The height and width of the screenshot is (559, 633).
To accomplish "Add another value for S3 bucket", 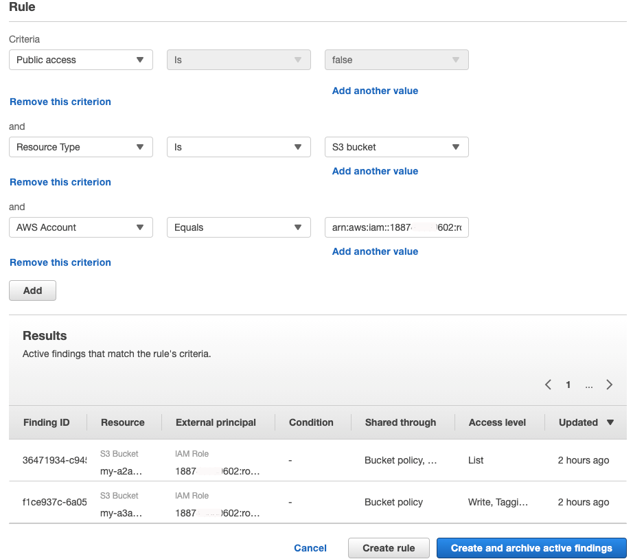I will [375, 171].
